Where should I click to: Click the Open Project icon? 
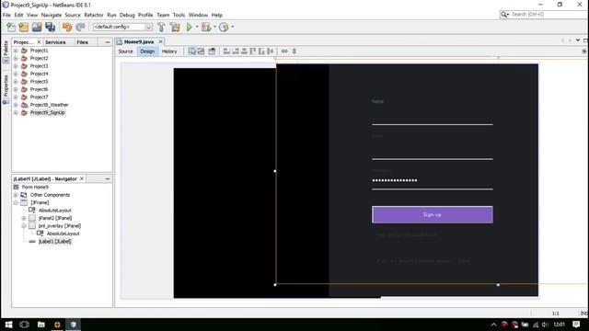point(37,27)
